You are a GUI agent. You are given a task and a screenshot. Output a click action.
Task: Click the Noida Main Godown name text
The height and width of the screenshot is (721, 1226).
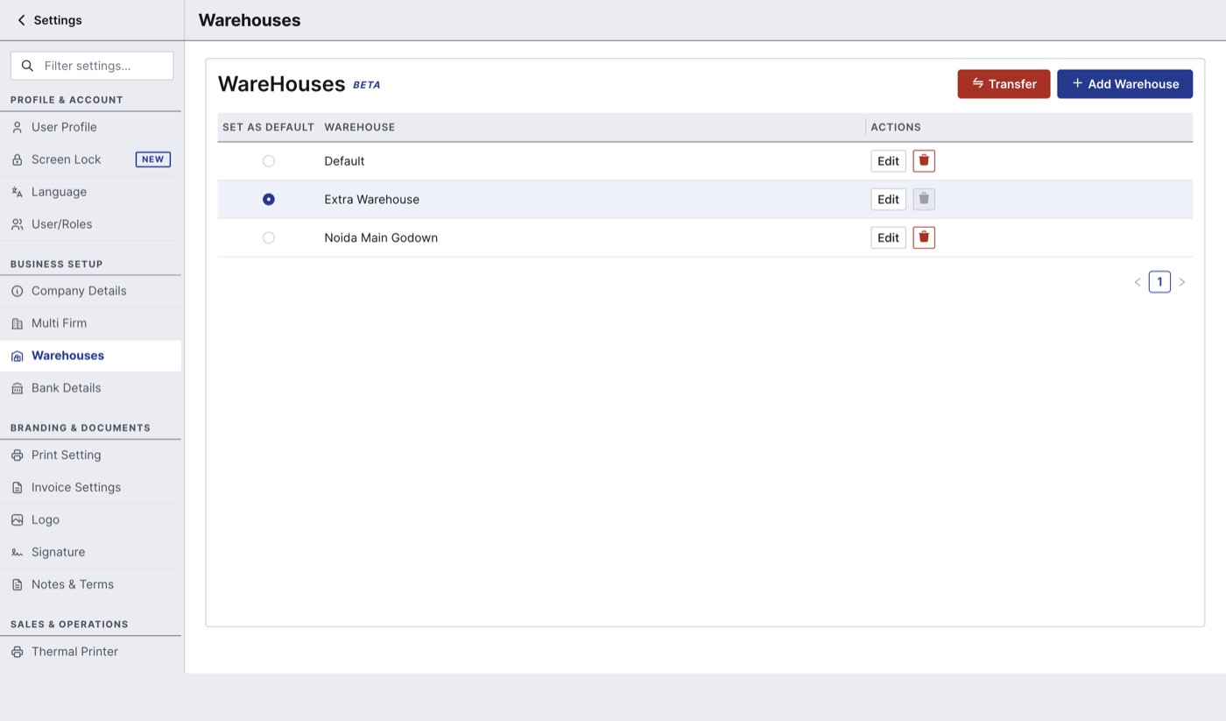(x=381, y=237)
